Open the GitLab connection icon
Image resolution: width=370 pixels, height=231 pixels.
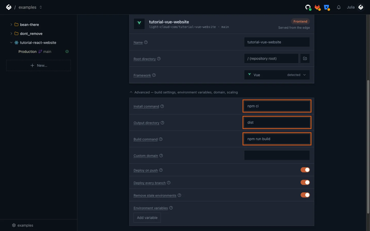click(x=318, y=7)
